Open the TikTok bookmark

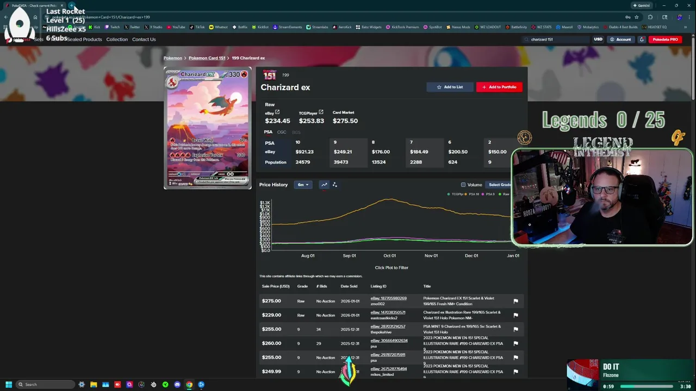[198, 27]
